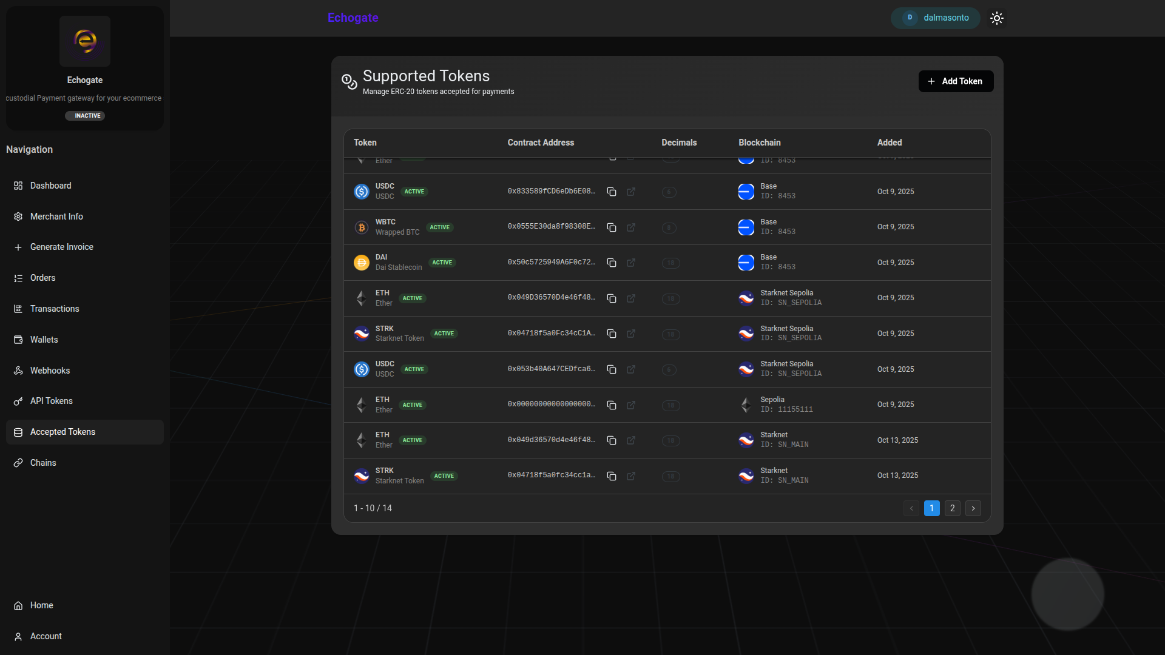1165x655 pixels.
Task: Go to previous page arrow
Action: (x=911, y=508)
